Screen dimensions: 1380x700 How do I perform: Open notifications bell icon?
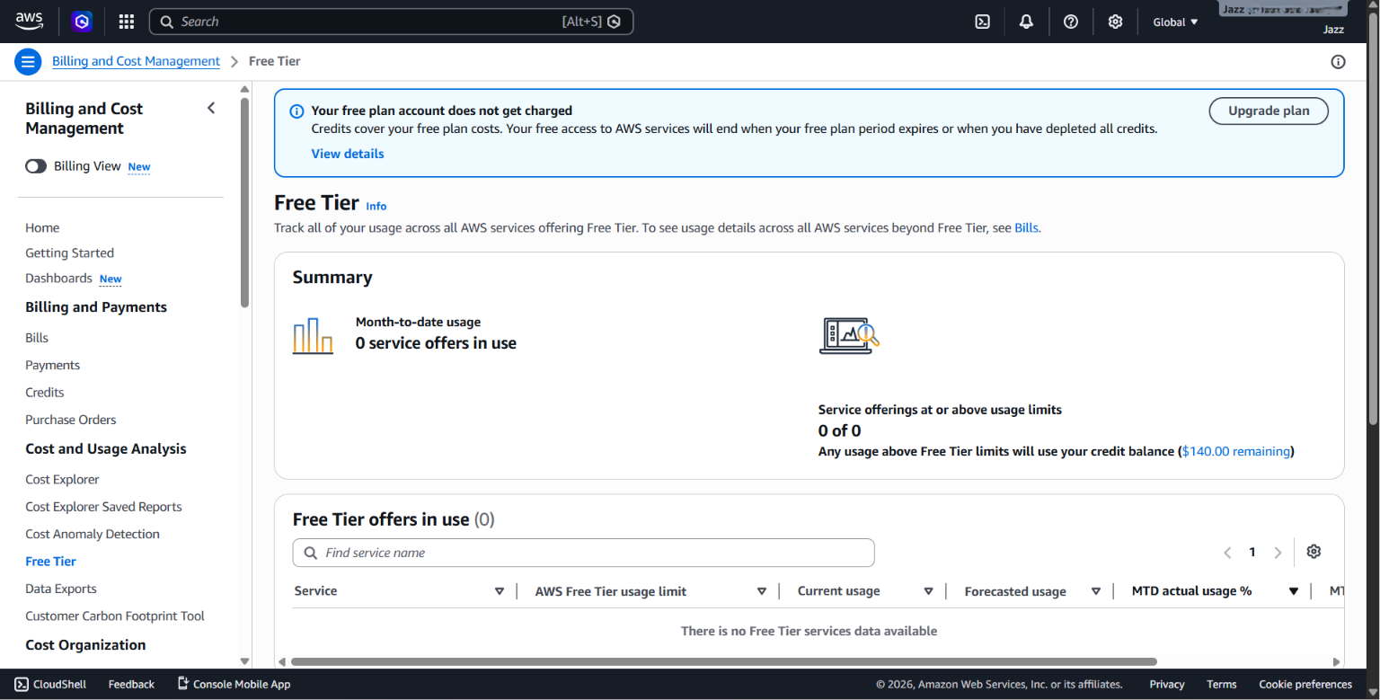pos(1026,22)
